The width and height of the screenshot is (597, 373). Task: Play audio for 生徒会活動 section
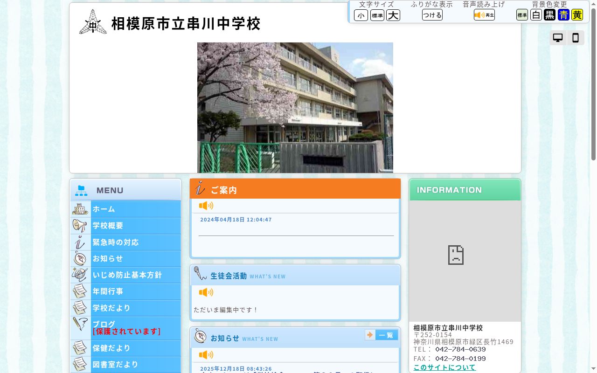point(206,292)
